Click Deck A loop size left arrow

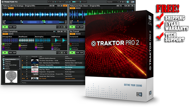pyautogui.click(x=57, y=27)
